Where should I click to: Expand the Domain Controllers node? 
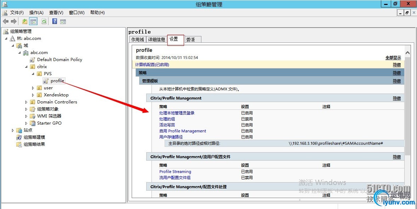[x=26, y=102]
